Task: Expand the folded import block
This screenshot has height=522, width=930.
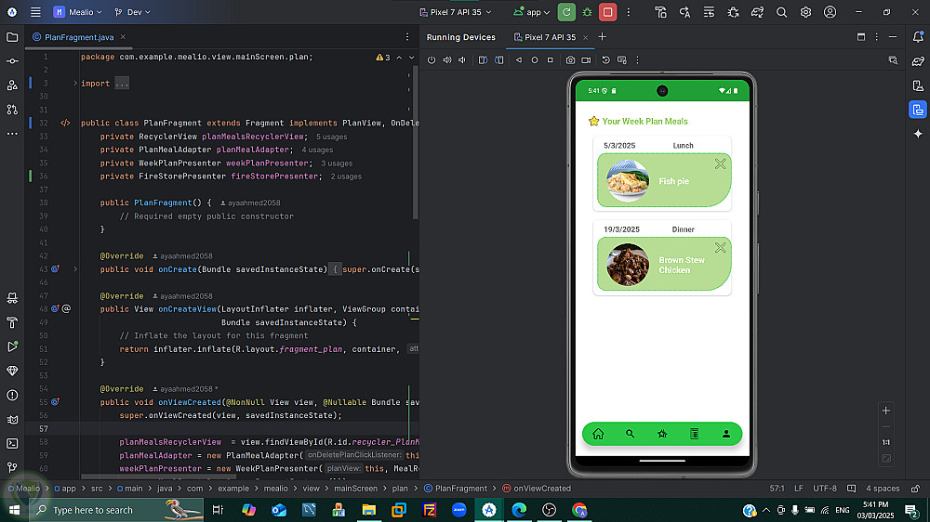Action: 75,83
